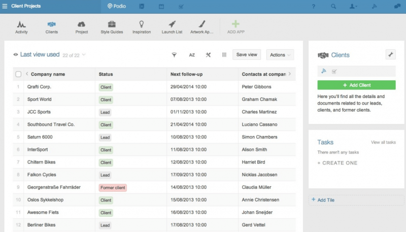
Task: Click the follow-up date 29/04/2014 10:00
Action: coord(188,87)
